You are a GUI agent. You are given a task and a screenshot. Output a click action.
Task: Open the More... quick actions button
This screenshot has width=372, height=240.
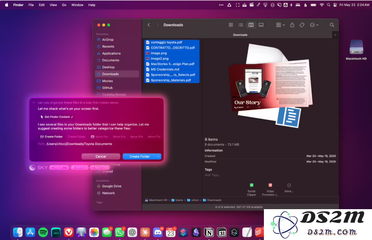click(x=289, y=188)
